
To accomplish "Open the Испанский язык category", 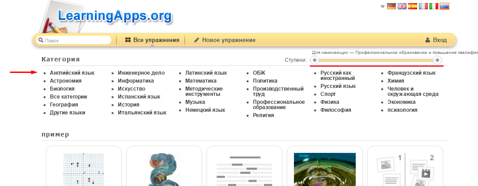I will (x=139, y=97).
